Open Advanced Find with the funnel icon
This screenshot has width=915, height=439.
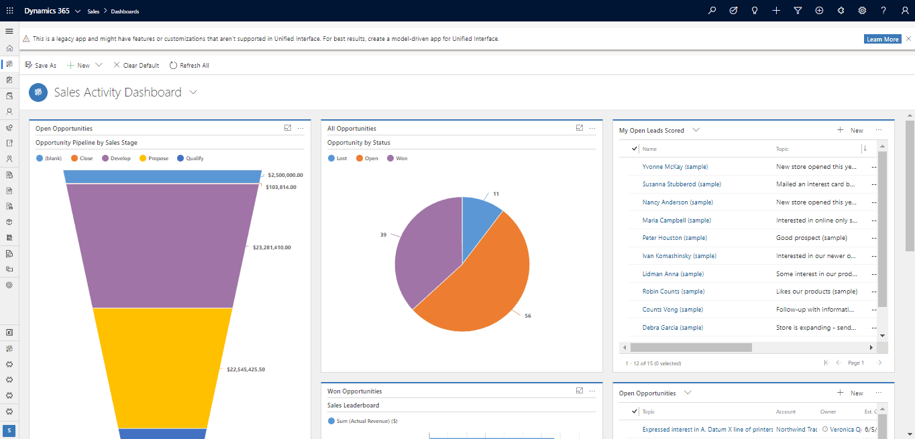coord(798,10)
